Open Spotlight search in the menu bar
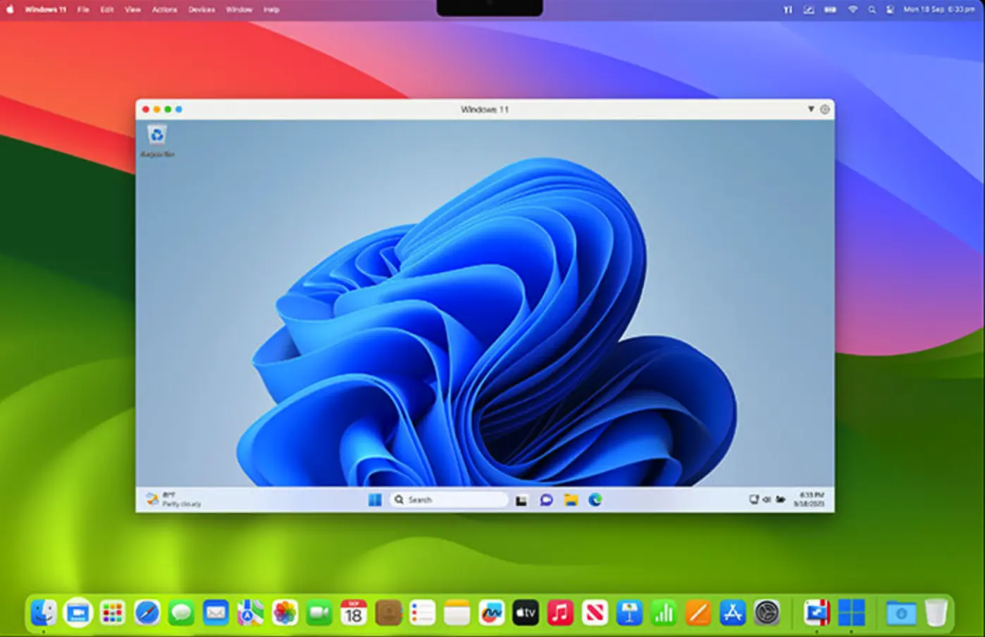This screenshot has width=985, height=637. tap(872, 10)
